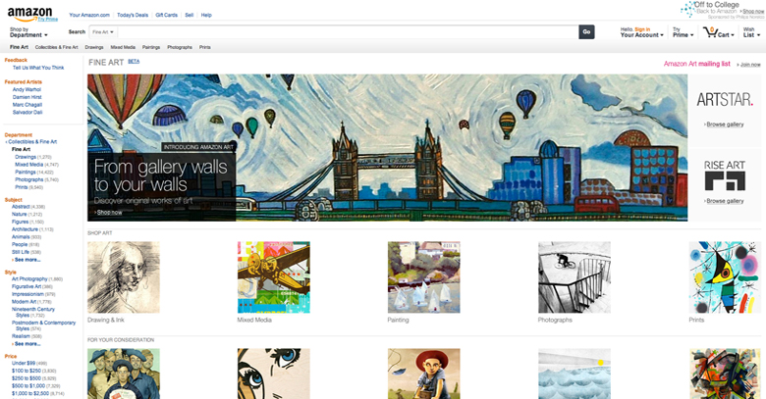The image size is (766, 399).
Task: Click Join now for the mailing list
Action: [x=750, y=65]
